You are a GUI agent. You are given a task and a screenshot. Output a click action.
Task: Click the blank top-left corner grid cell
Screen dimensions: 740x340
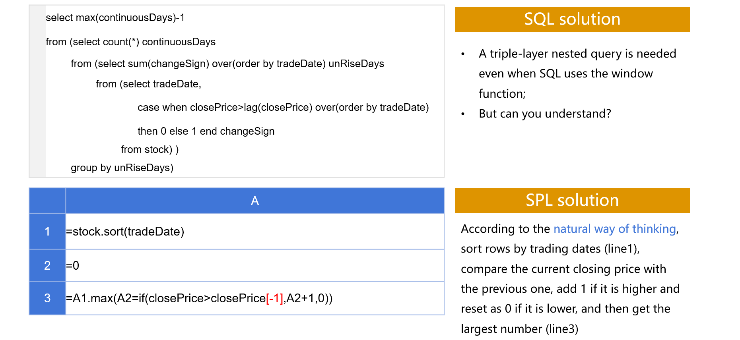tap(47, 201)
